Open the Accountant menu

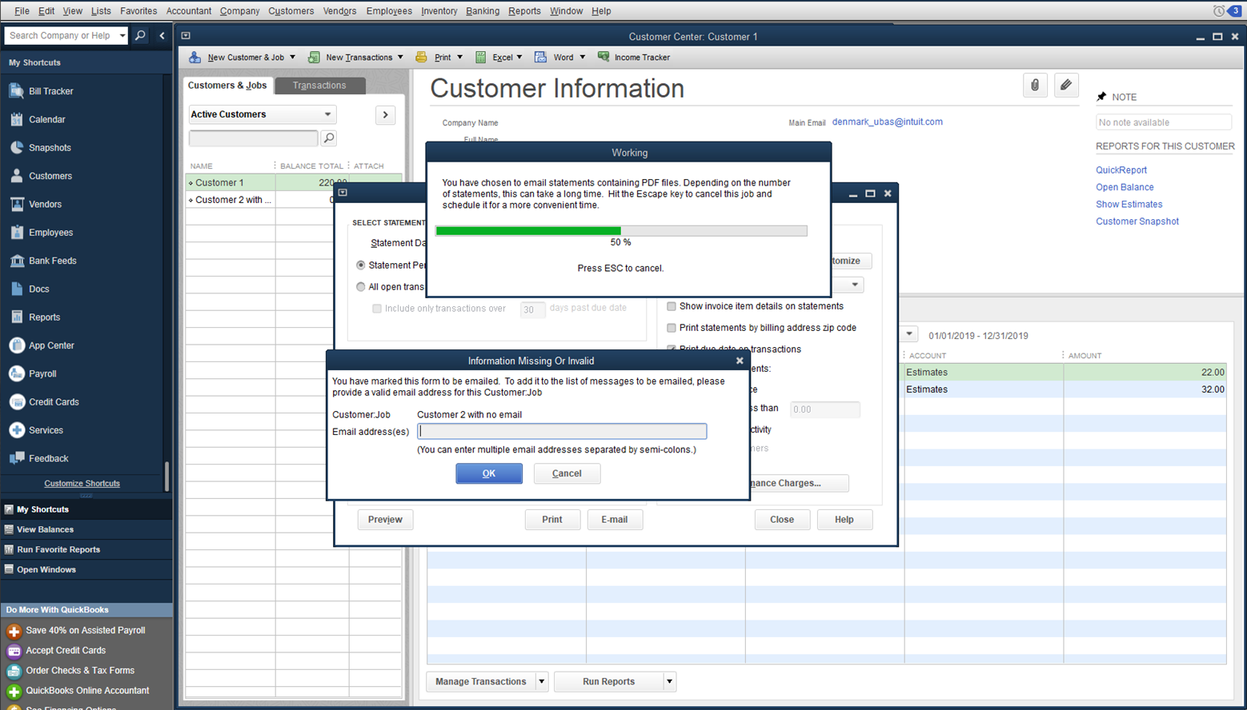(189, 11)
